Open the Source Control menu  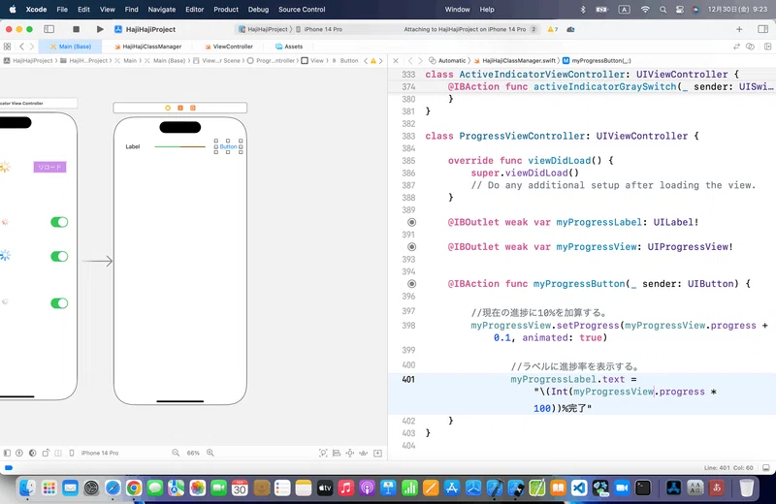[302, 10]
